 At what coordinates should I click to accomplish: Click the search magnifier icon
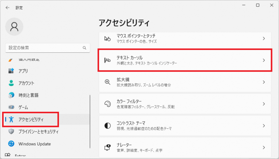point(84,48)
